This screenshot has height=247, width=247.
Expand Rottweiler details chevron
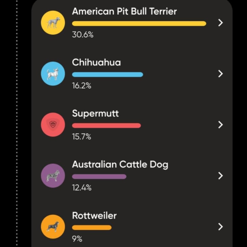click(221, 227)
